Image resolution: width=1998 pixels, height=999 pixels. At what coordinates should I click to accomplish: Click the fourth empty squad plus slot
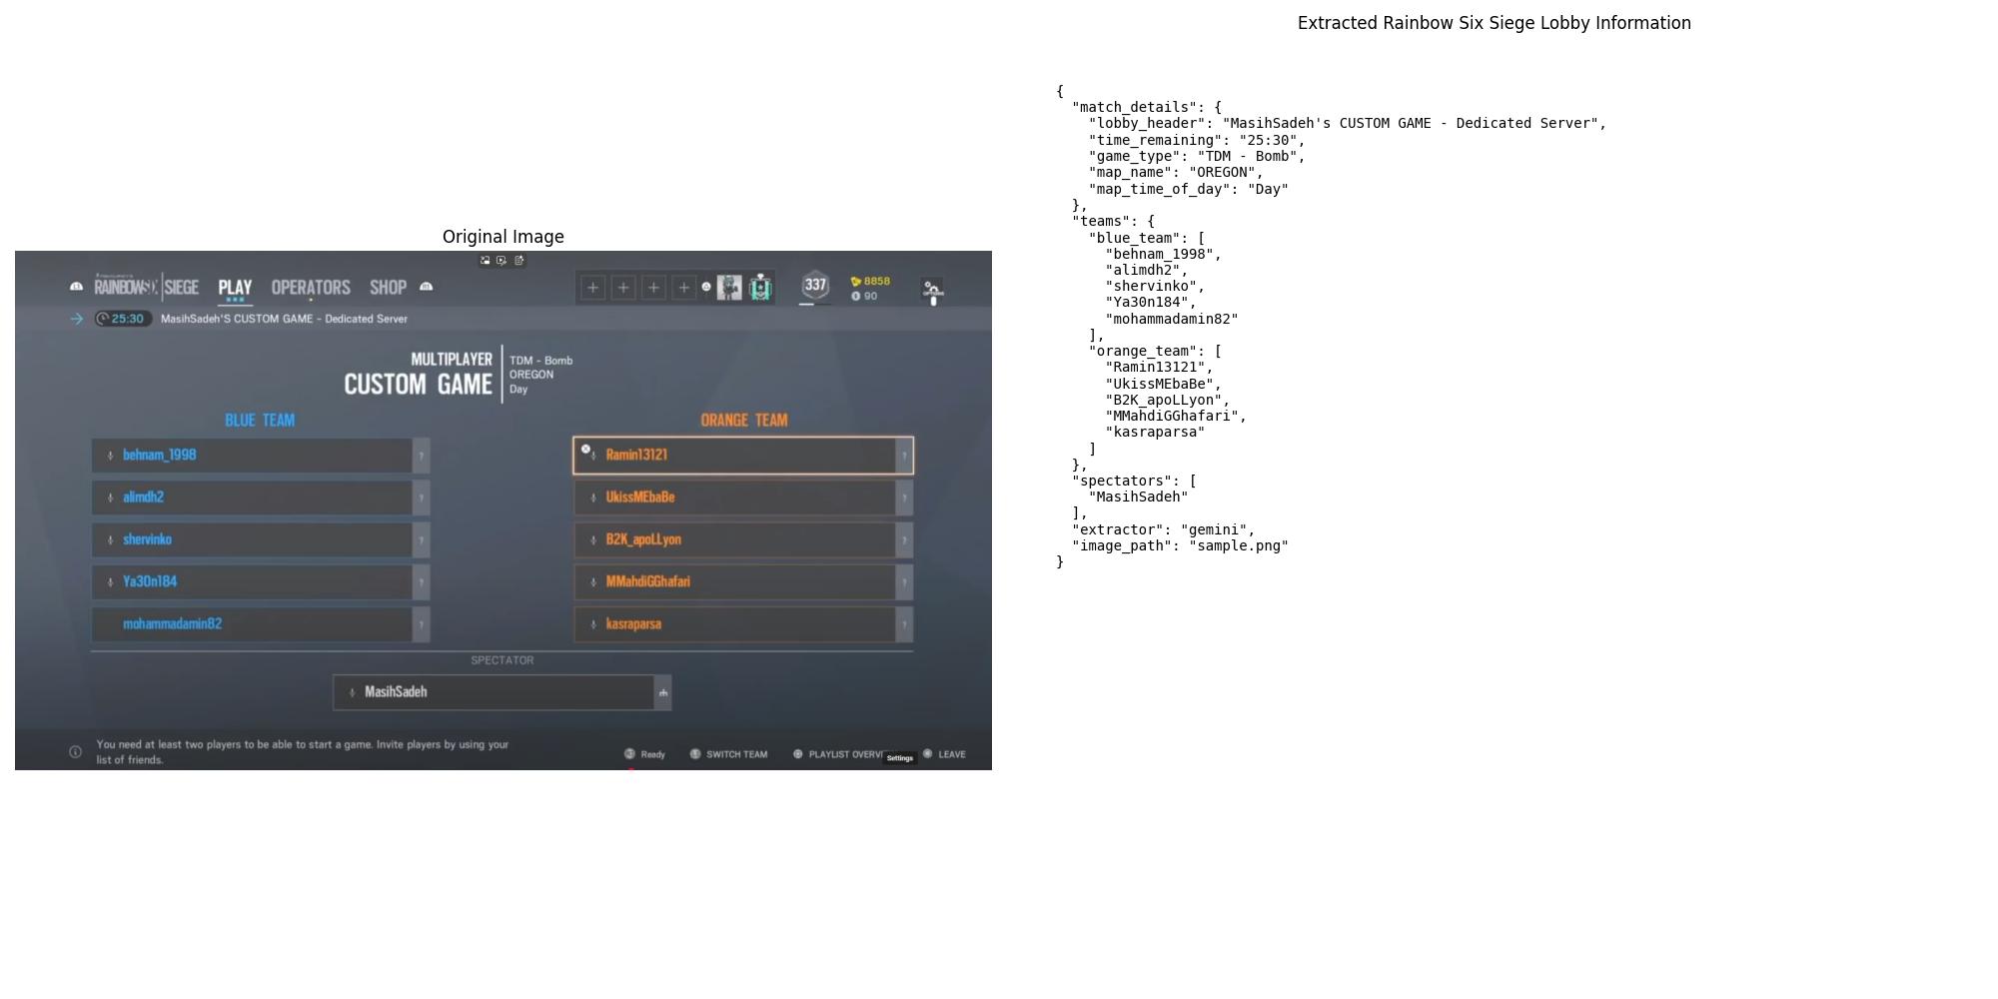coord(683,288)
